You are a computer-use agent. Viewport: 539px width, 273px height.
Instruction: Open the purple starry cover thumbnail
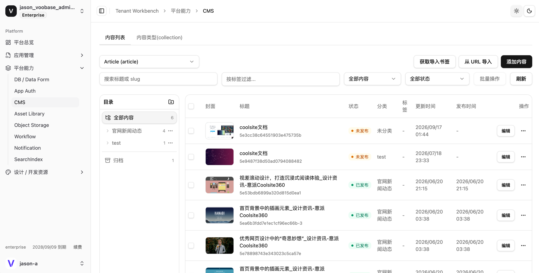(x=220, y=157)
